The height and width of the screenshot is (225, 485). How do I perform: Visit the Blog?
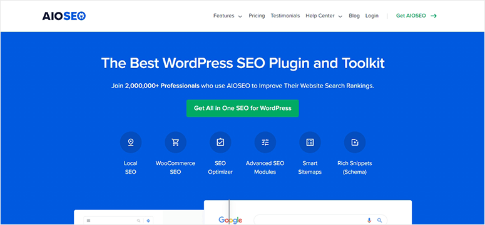(x=354, y=16)
